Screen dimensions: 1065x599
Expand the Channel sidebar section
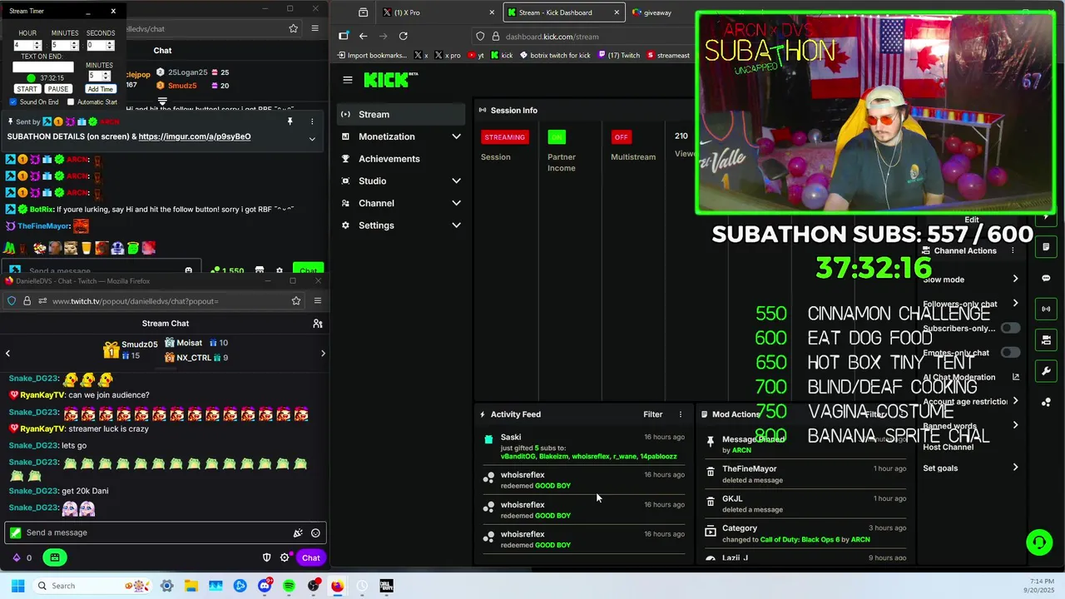click(x=456, y=203)
